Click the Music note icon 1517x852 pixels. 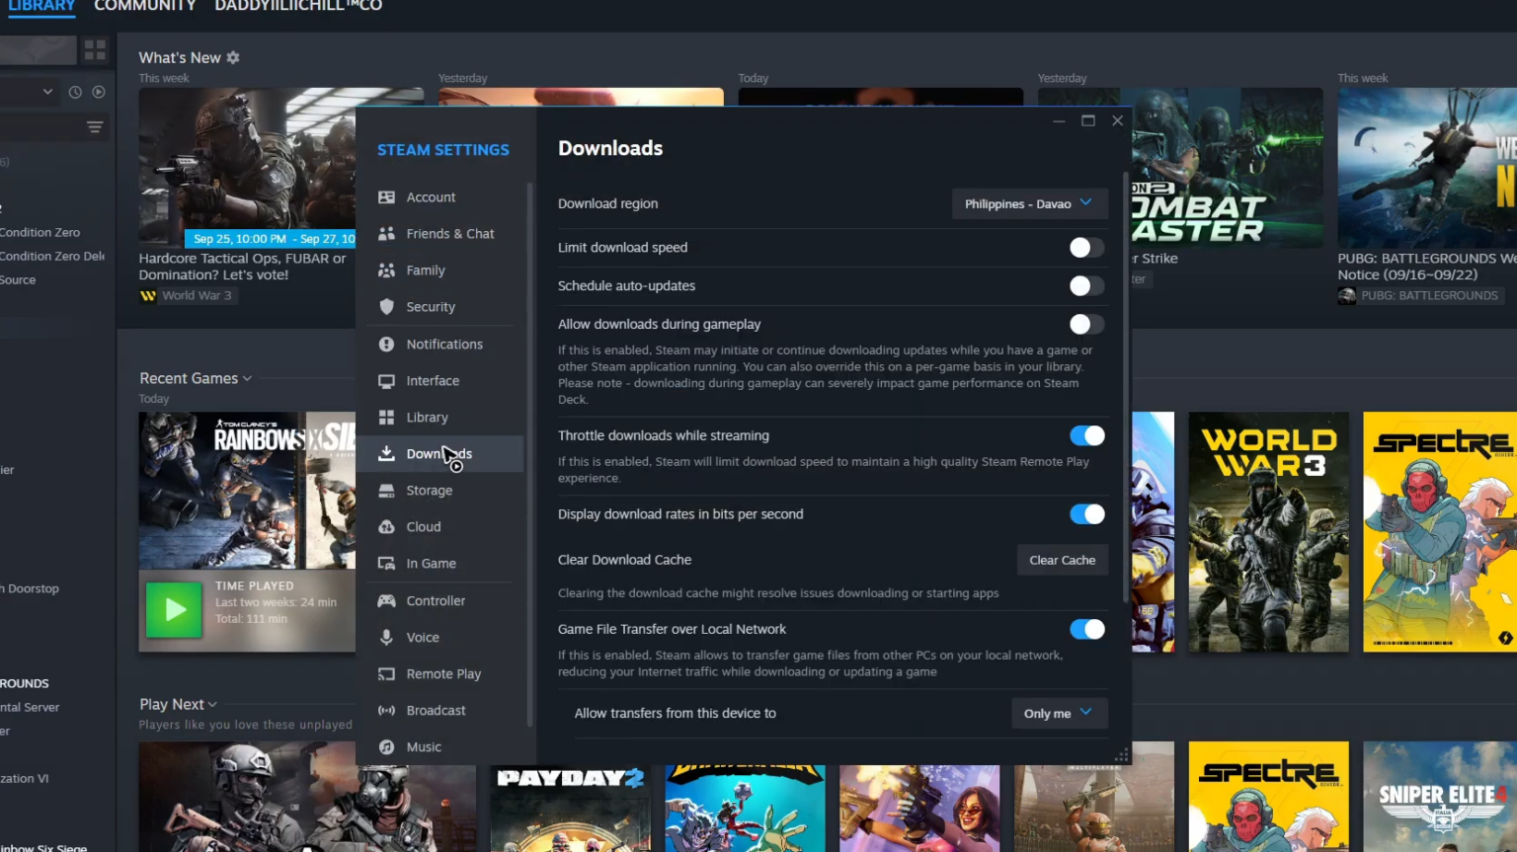click(386, 747)
